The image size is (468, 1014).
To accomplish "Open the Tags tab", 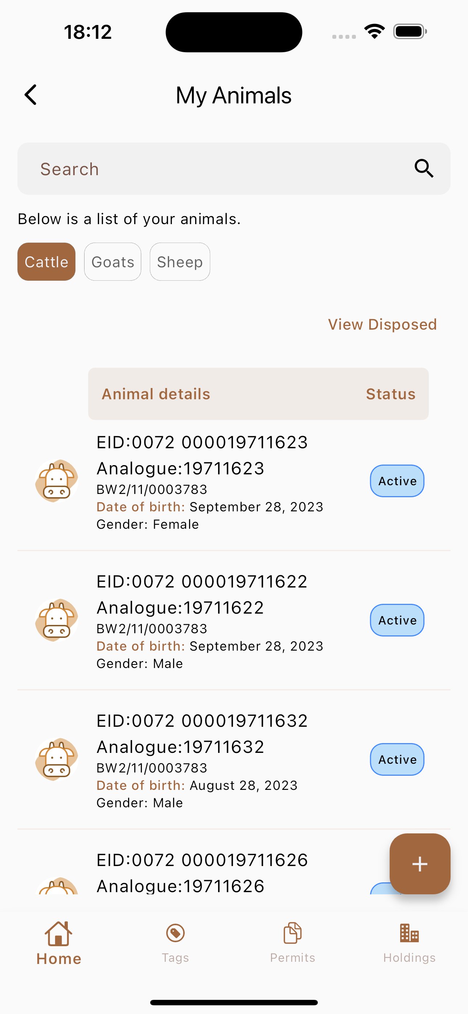I will 175,942.
